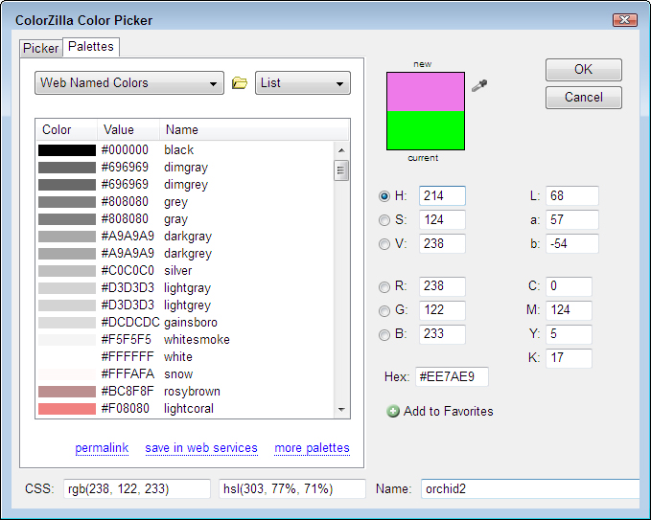651x520 pixels.
Task: Switch to the Picker tab
Action: pos(40,48)
